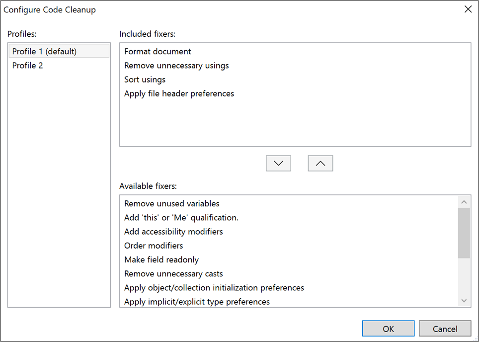This screenshot has width=479, height=342.
Task: Select the 'Format document' fixer
Action: pyautogui.click(x=158, y=51)
